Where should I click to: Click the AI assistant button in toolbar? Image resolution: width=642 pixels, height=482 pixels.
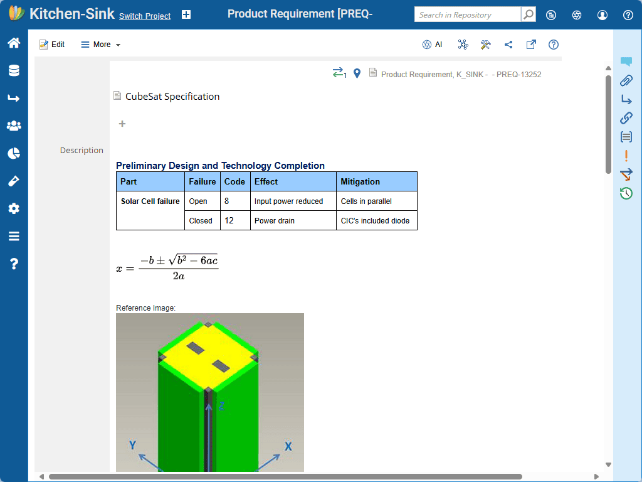tap(433, 45)
